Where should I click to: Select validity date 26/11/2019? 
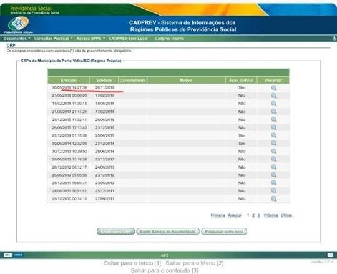[105, 87]
